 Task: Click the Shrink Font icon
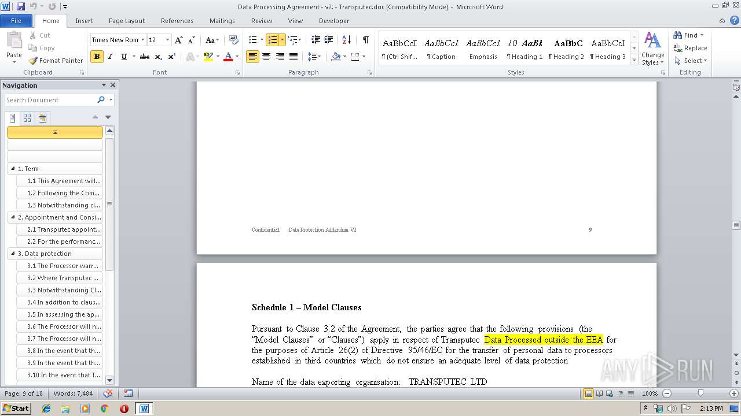click(x=192, y=40)
